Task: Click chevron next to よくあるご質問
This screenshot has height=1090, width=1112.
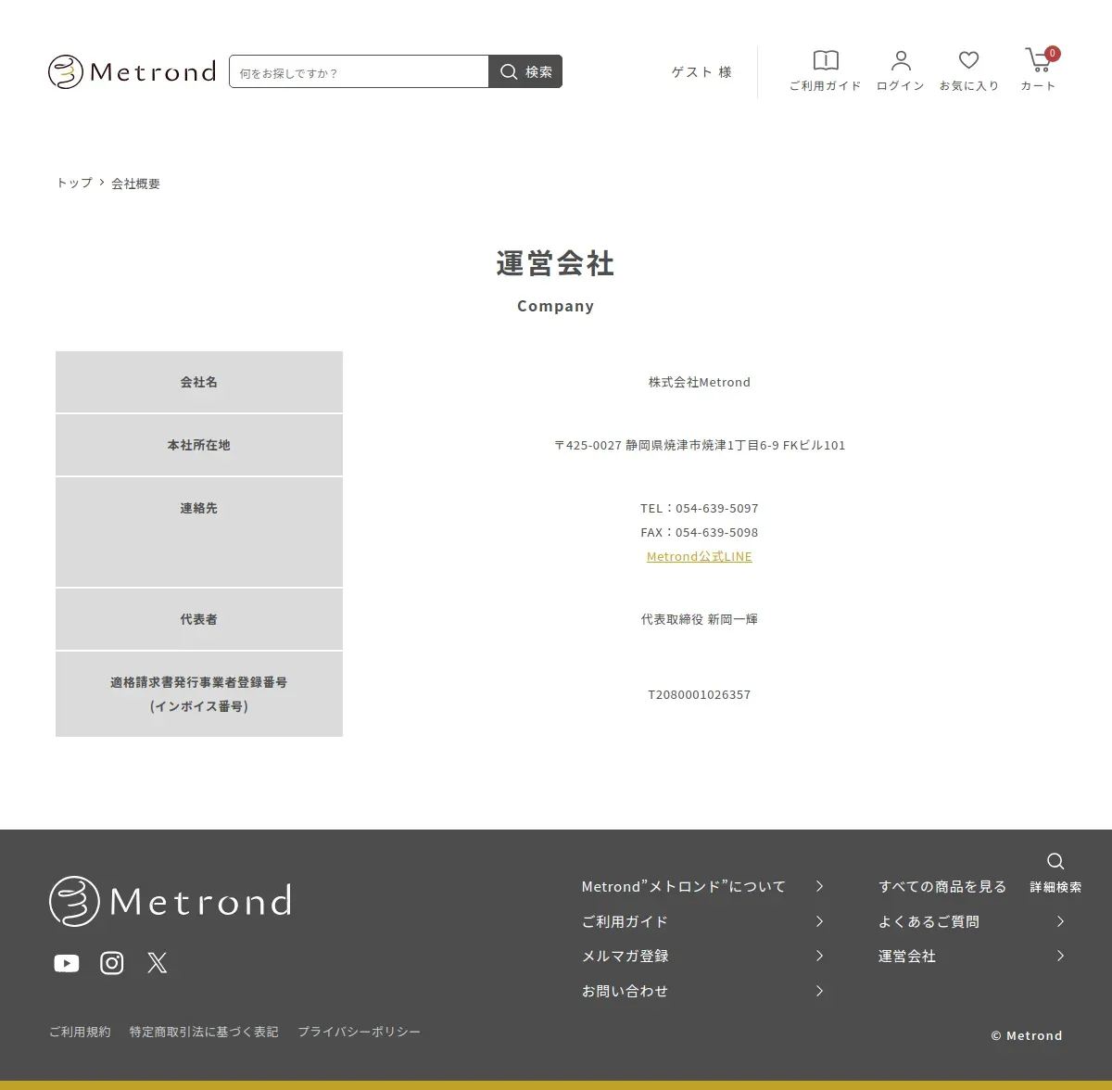Action: 1060,921
